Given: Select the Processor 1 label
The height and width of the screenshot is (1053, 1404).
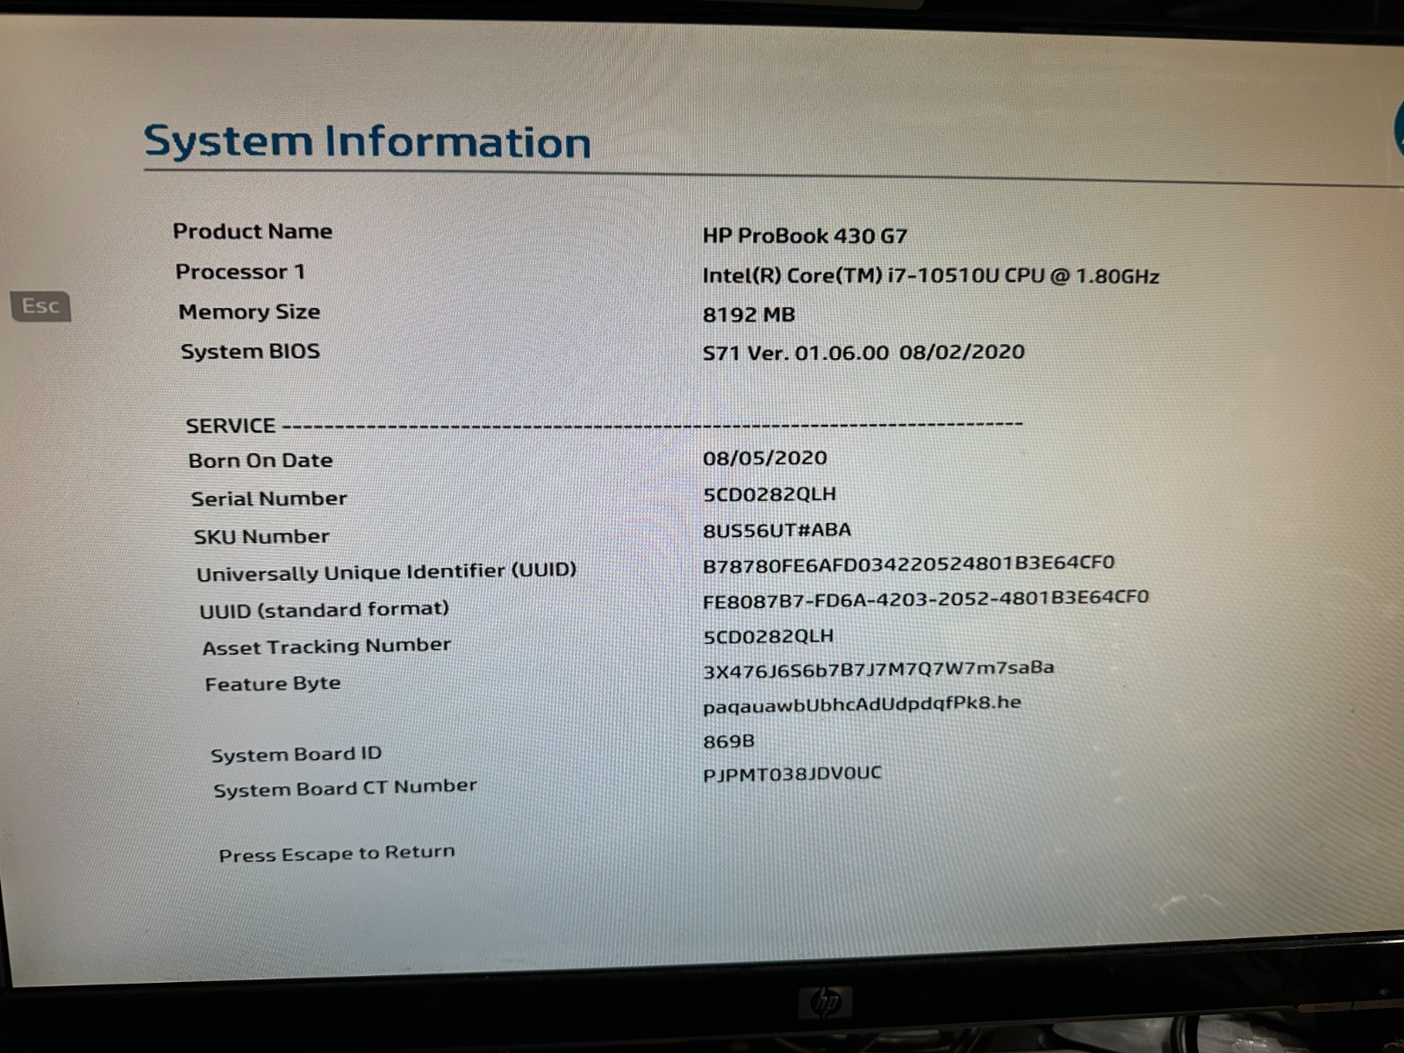Looking at the screenshot, I should pyautogui.click(x=240, y=272).
